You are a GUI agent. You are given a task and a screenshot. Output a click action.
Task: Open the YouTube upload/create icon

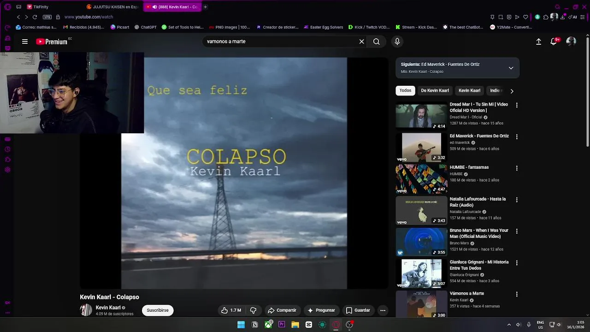tap(538, 41)
